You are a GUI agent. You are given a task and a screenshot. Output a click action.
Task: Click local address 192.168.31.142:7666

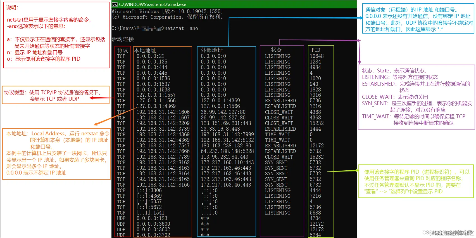[163, 151]
